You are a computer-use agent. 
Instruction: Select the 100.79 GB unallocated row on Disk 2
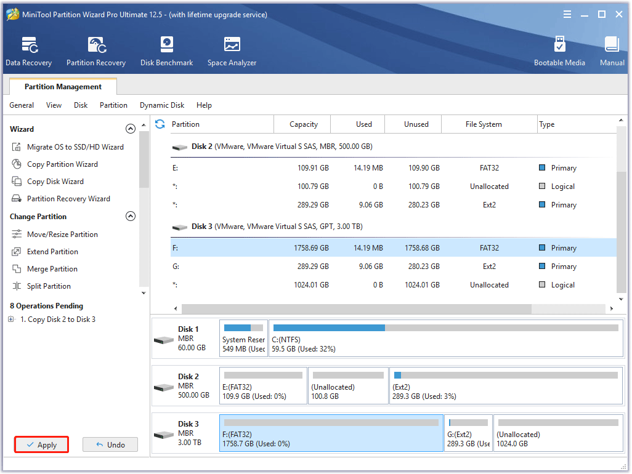(x=394, y=187)
